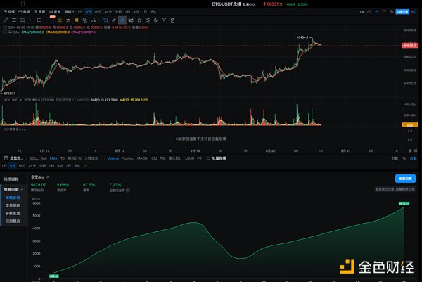Expand the VOLUME indicator dropdown
The width and height of the screenshot is (422, 282).
[20, 100]
